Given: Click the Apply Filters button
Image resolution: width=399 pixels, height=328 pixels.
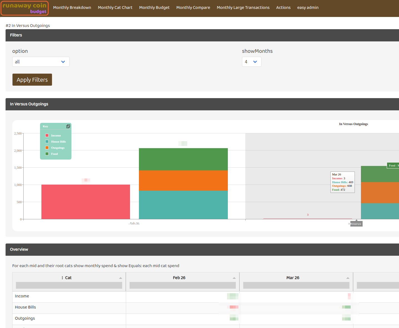Looking at the screenshot, I should point(32,80).
